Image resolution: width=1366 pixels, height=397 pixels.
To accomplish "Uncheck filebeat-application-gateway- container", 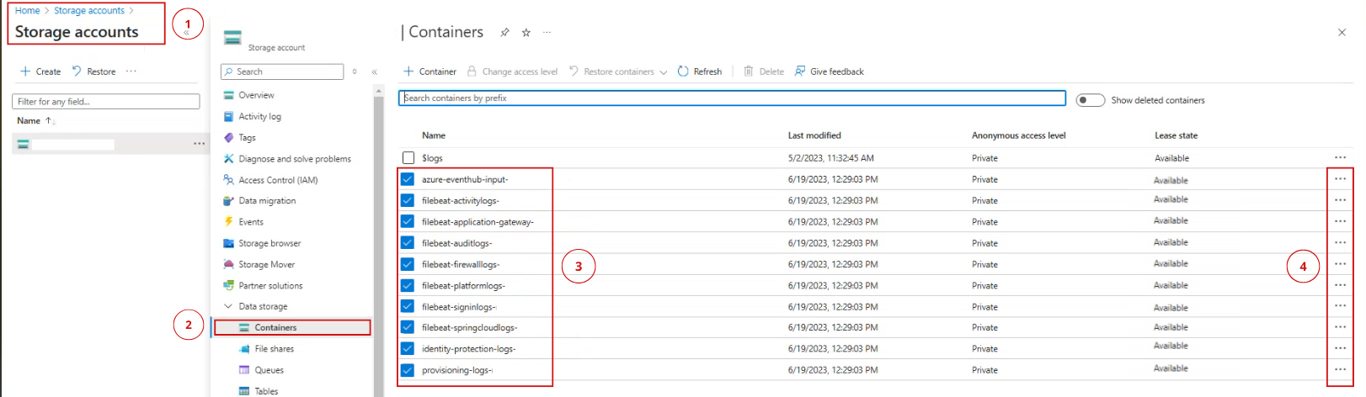I will click(408, 221).
